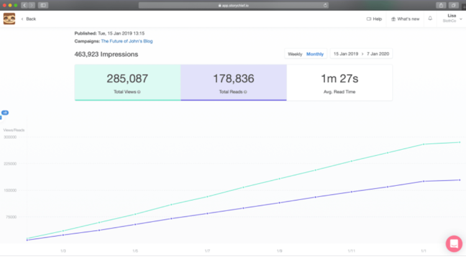This screenshot has height=259, width=466.
Task: Click the browser reload icon
Action: click(325, 6)
